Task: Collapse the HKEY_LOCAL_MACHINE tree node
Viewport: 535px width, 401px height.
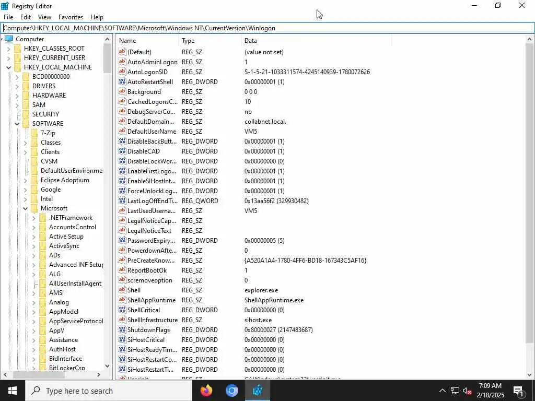Action: 8,67
